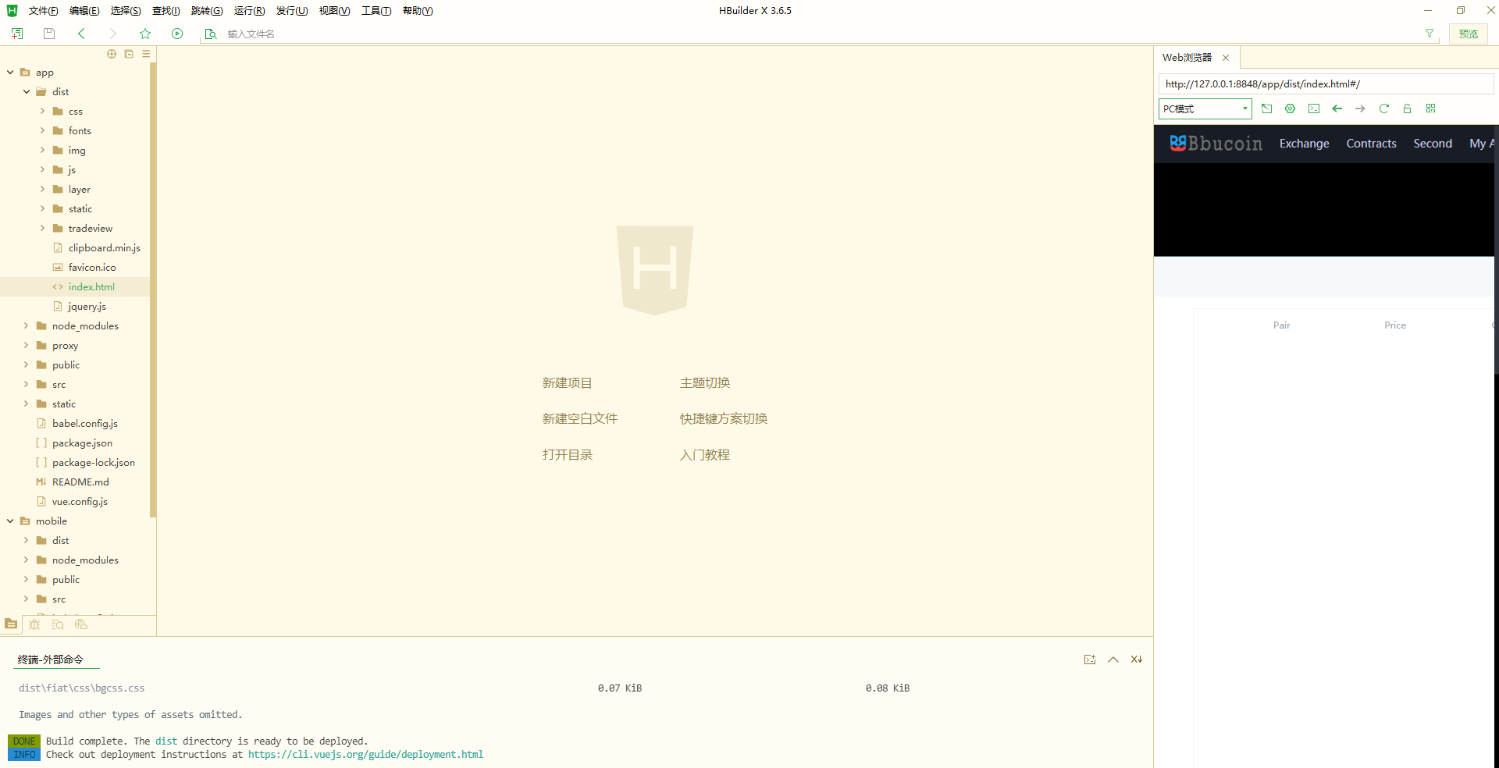
Task: Toggle the 预览 preview button
Action: tap(1468, 34)
